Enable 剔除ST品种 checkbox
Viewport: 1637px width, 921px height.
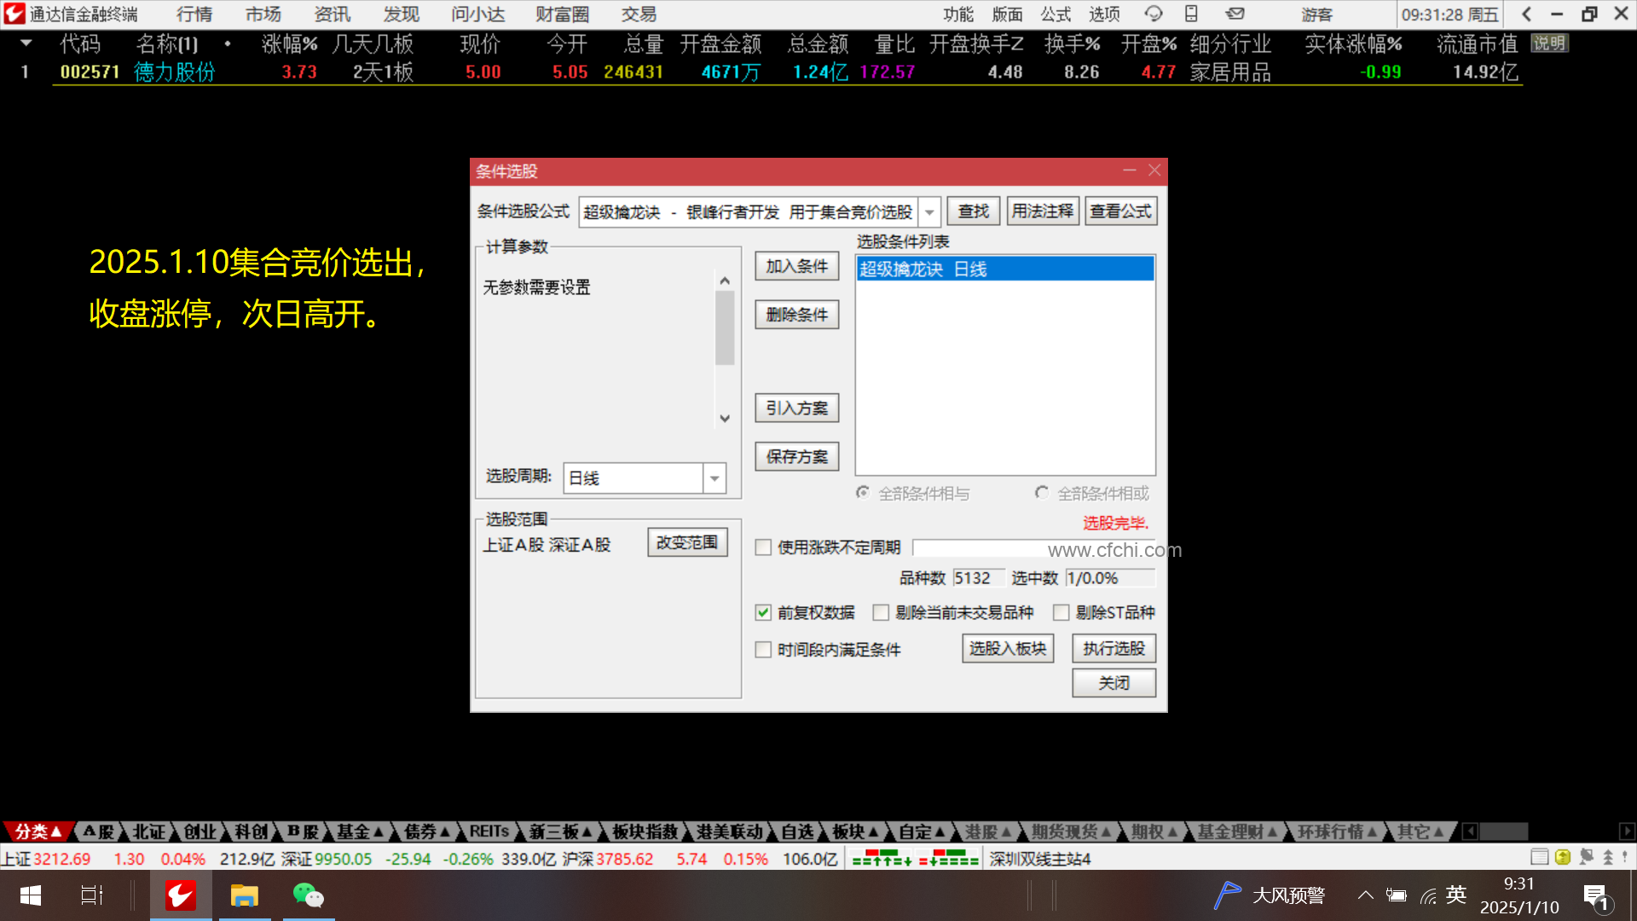pyautogui.click(x=1061, y=612)
